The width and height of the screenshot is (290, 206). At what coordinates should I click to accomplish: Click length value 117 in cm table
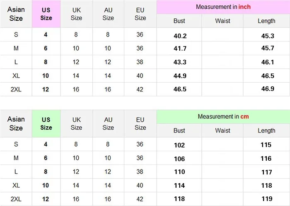tap(266, 172)
